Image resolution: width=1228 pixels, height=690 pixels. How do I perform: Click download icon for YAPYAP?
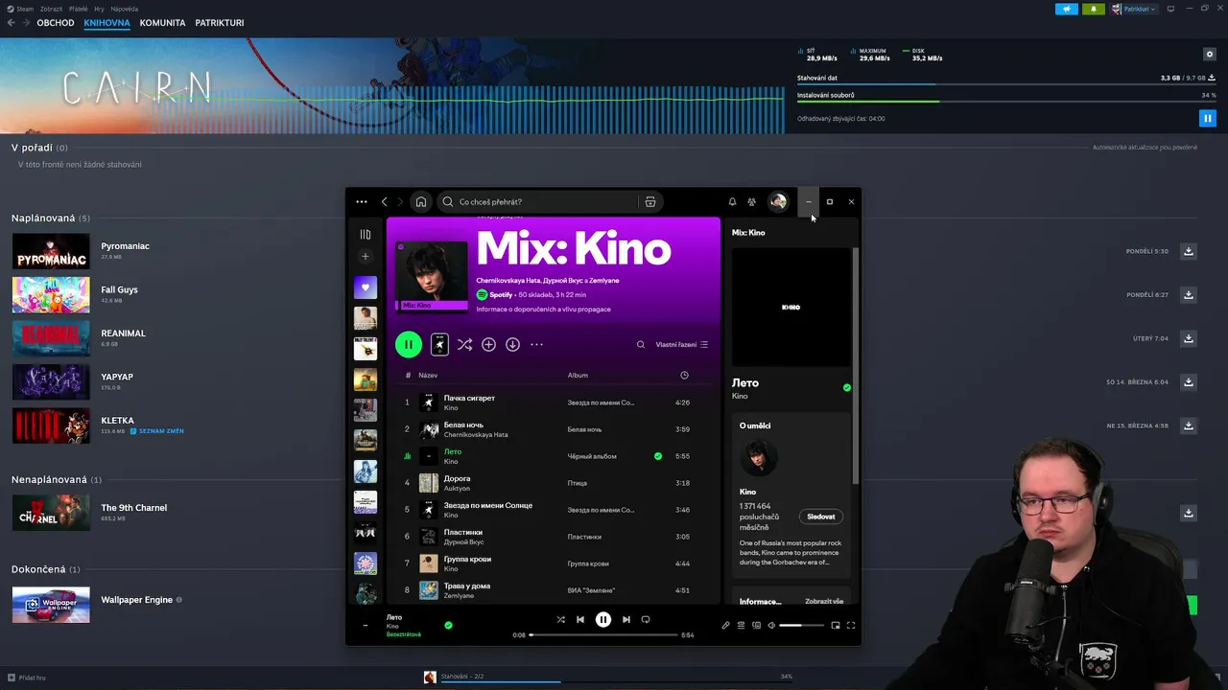point(1189,381)
